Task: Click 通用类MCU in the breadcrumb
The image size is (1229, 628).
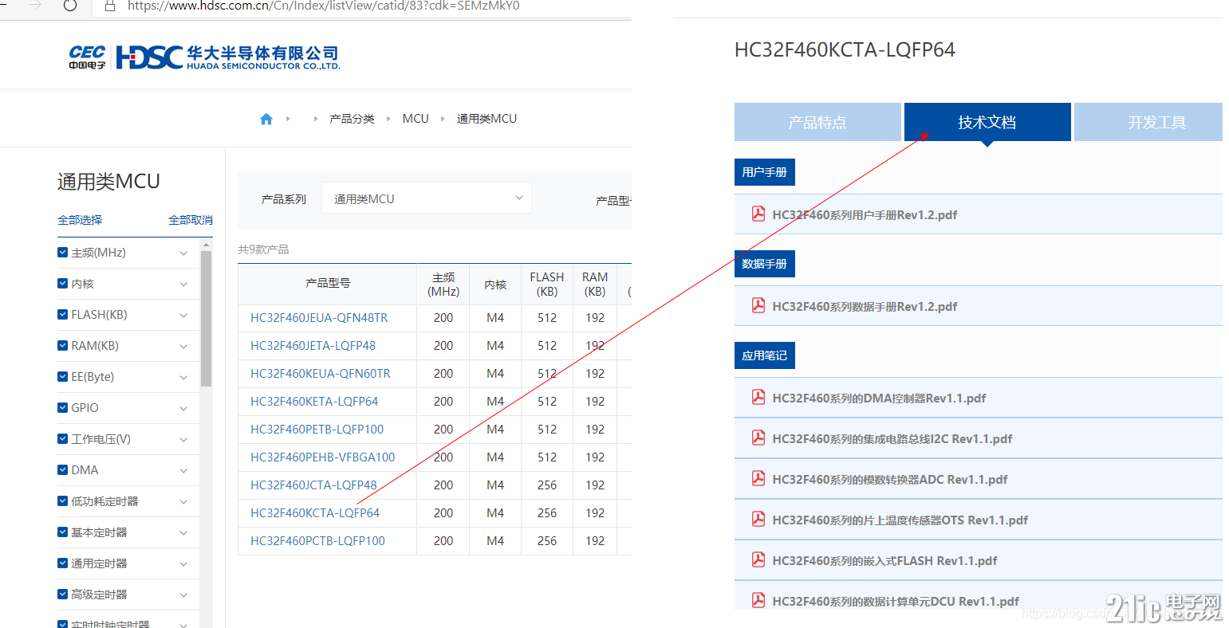Action: [x=486, y=119]
